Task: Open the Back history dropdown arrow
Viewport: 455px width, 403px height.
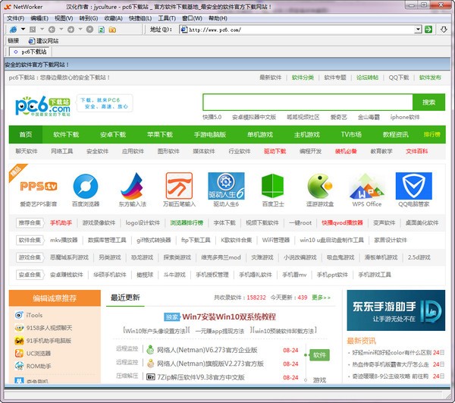Action: tap(61, 29)
